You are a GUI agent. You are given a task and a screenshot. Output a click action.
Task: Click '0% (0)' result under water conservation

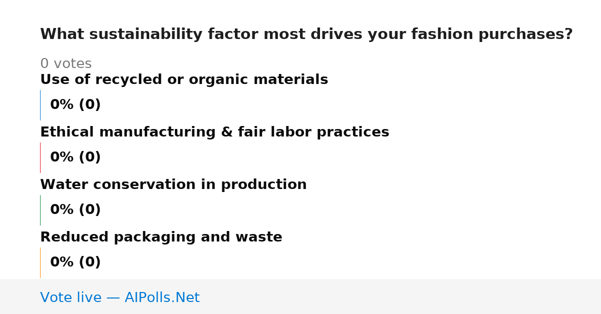[x=75, y=210]
